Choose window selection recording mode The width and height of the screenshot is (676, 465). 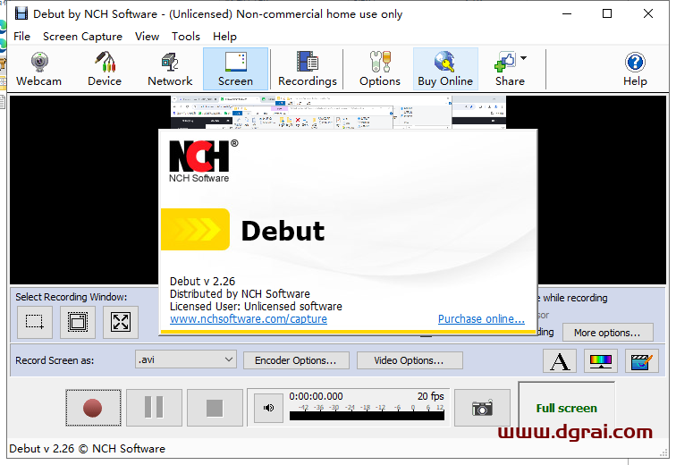click(x=78, y=322)
